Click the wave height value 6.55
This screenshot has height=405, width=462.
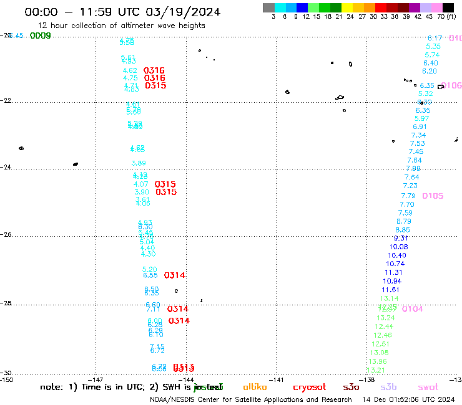[x=150, y=275]
